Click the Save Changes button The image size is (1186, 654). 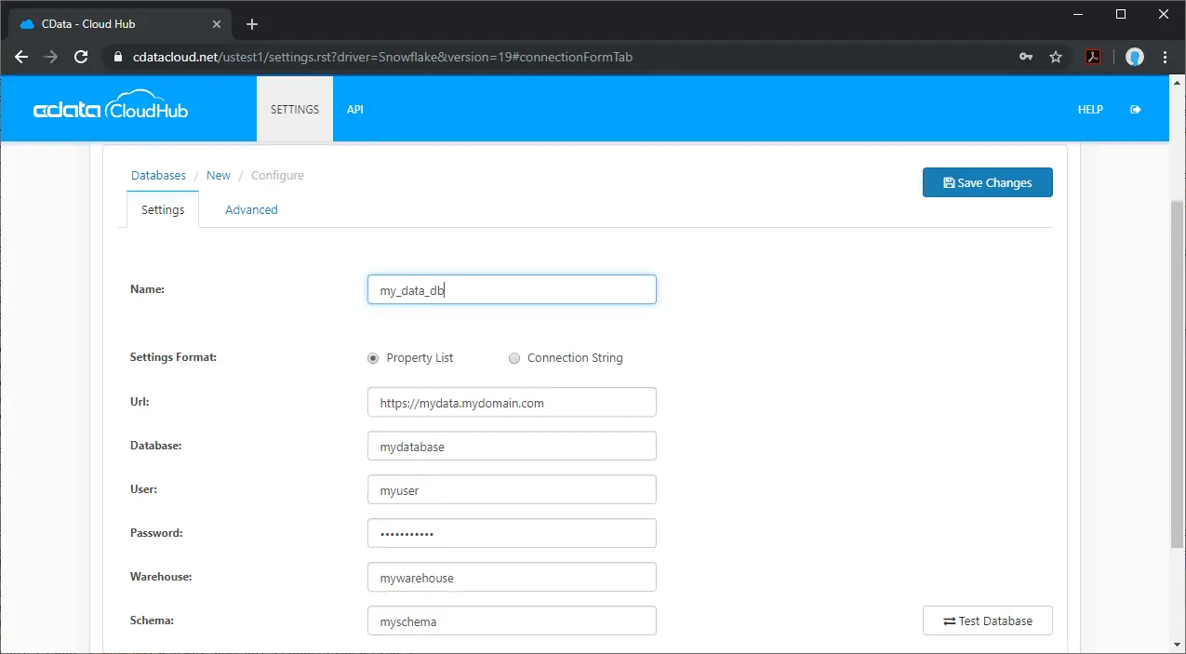(x=987, y=182)
